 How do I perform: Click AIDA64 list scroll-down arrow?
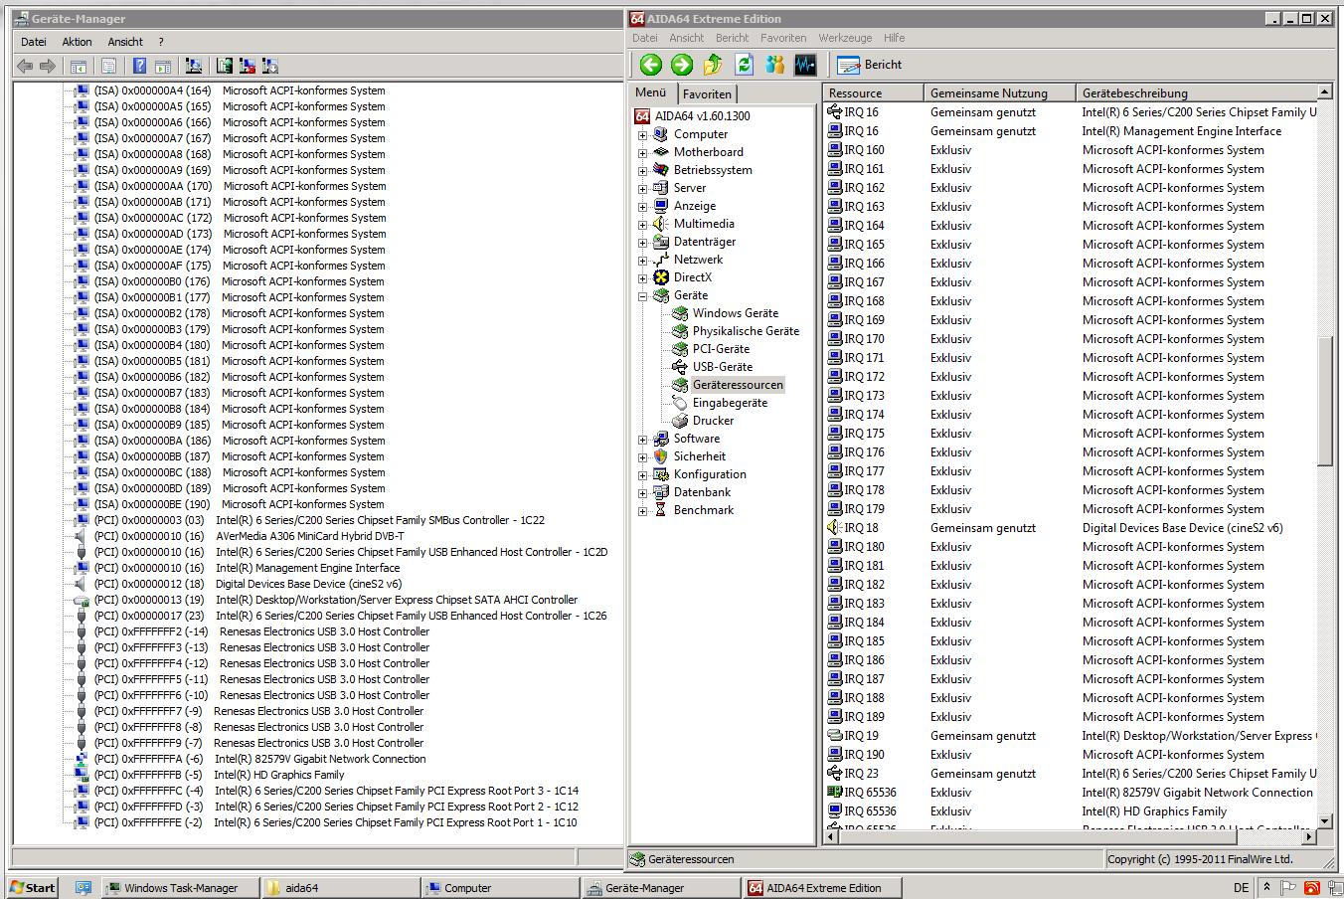pyautogui.click(x=1325, y=821)
